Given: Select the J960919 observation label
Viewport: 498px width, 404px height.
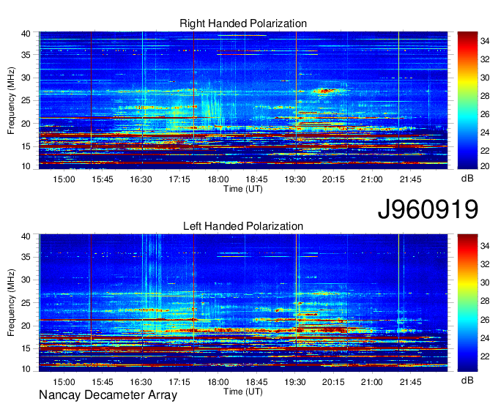Looking at the screenshot, I should click(x=428, y=209).
